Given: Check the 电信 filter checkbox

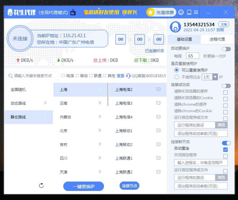Looking at the screenshot, I should [63, 76].
